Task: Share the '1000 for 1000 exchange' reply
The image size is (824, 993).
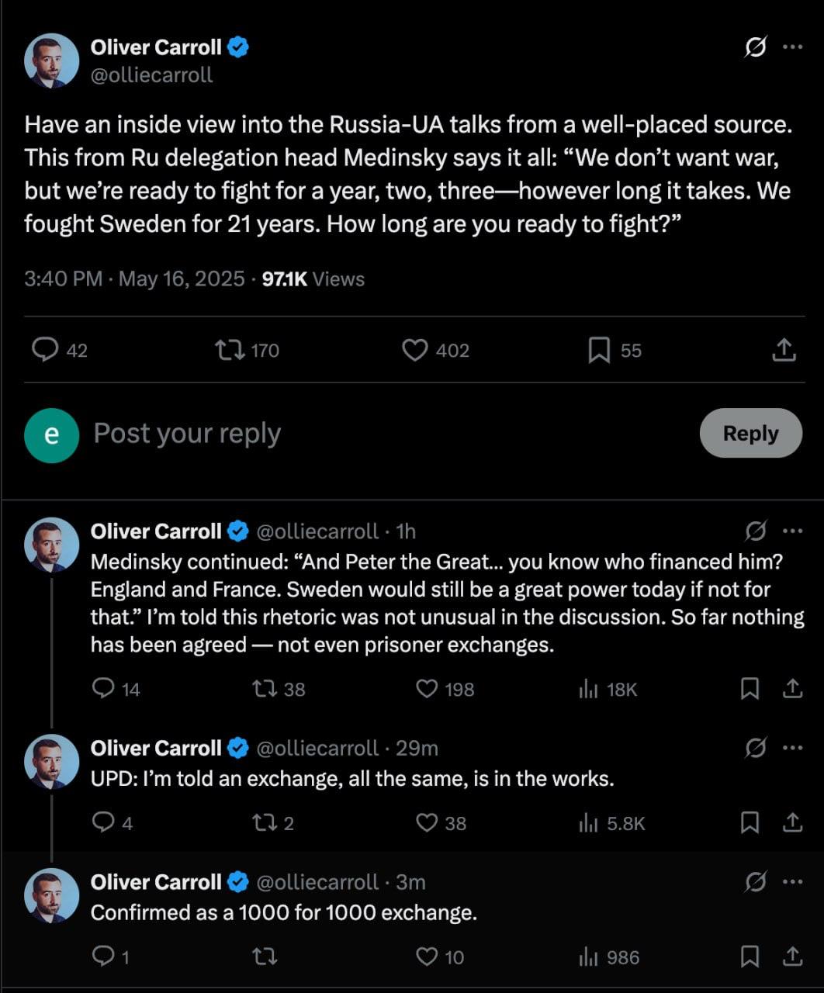Action: coord(792,957)
